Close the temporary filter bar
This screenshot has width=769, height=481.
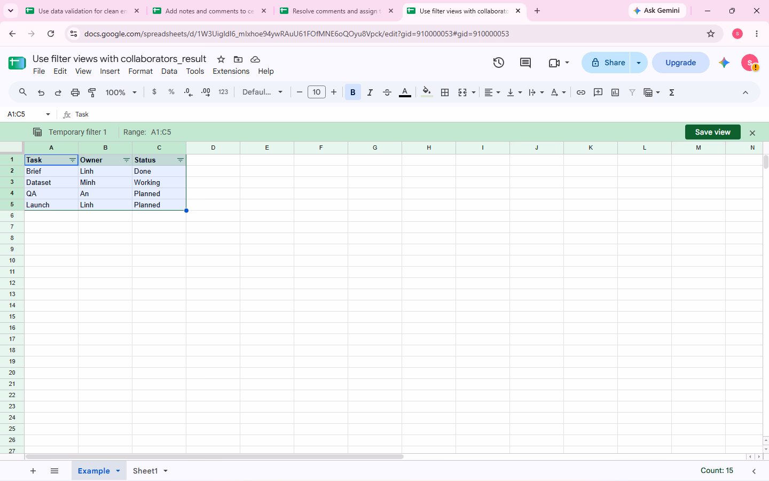[752, 133]
